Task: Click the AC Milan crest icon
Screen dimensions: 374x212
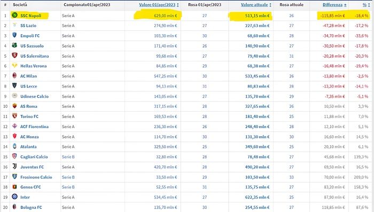Action: [14, 76]
